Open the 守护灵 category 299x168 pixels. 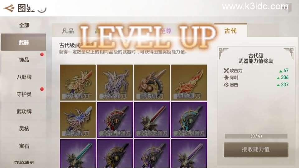(24, 94)
